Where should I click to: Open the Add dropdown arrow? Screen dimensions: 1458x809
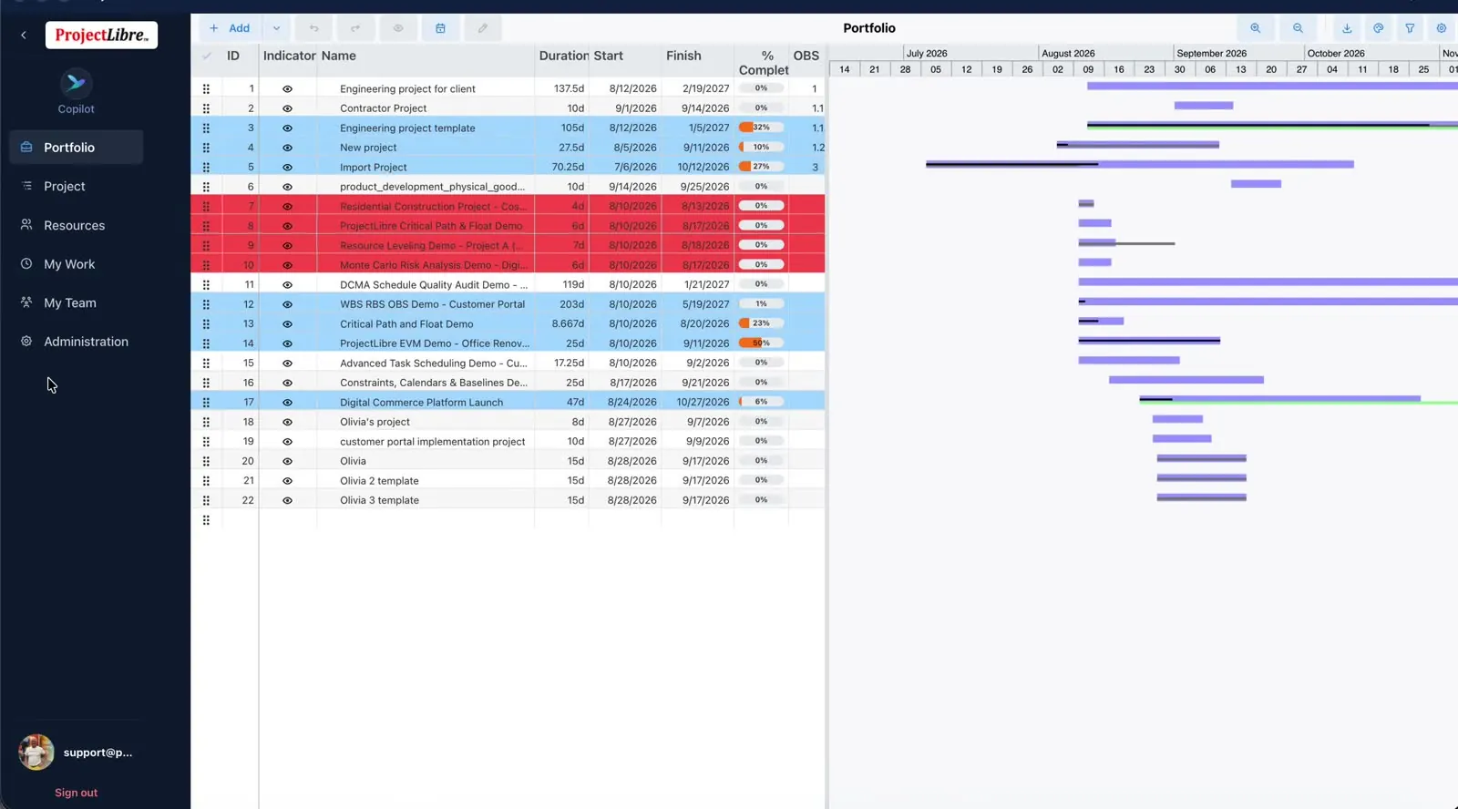tap(276, 28)
